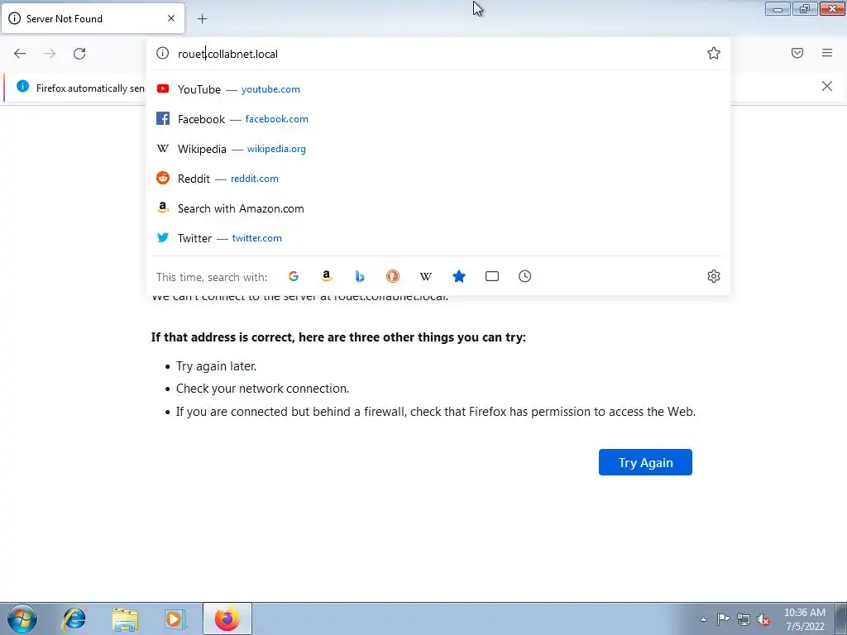Choose the Facebook suggestion
The width and height of the screenshot is (847, 635).
(438, 119)
